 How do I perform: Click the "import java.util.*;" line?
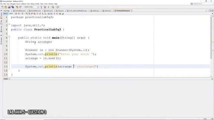(28, 25)
